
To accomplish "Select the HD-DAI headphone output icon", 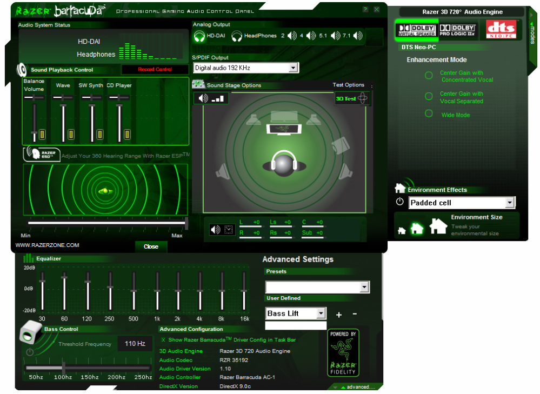I will point(199,36).
